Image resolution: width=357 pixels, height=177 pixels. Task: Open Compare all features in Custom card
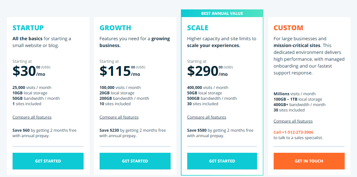pos(293,121)
